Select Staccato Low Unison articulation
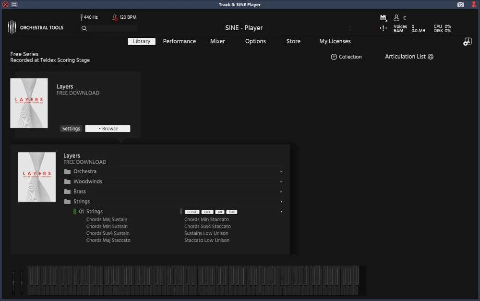The width and height of the screenshot is (480, 301). pos(206,241)
